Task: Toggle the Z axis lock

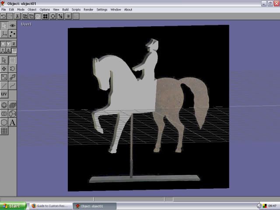Action: [x=14, y=44]
